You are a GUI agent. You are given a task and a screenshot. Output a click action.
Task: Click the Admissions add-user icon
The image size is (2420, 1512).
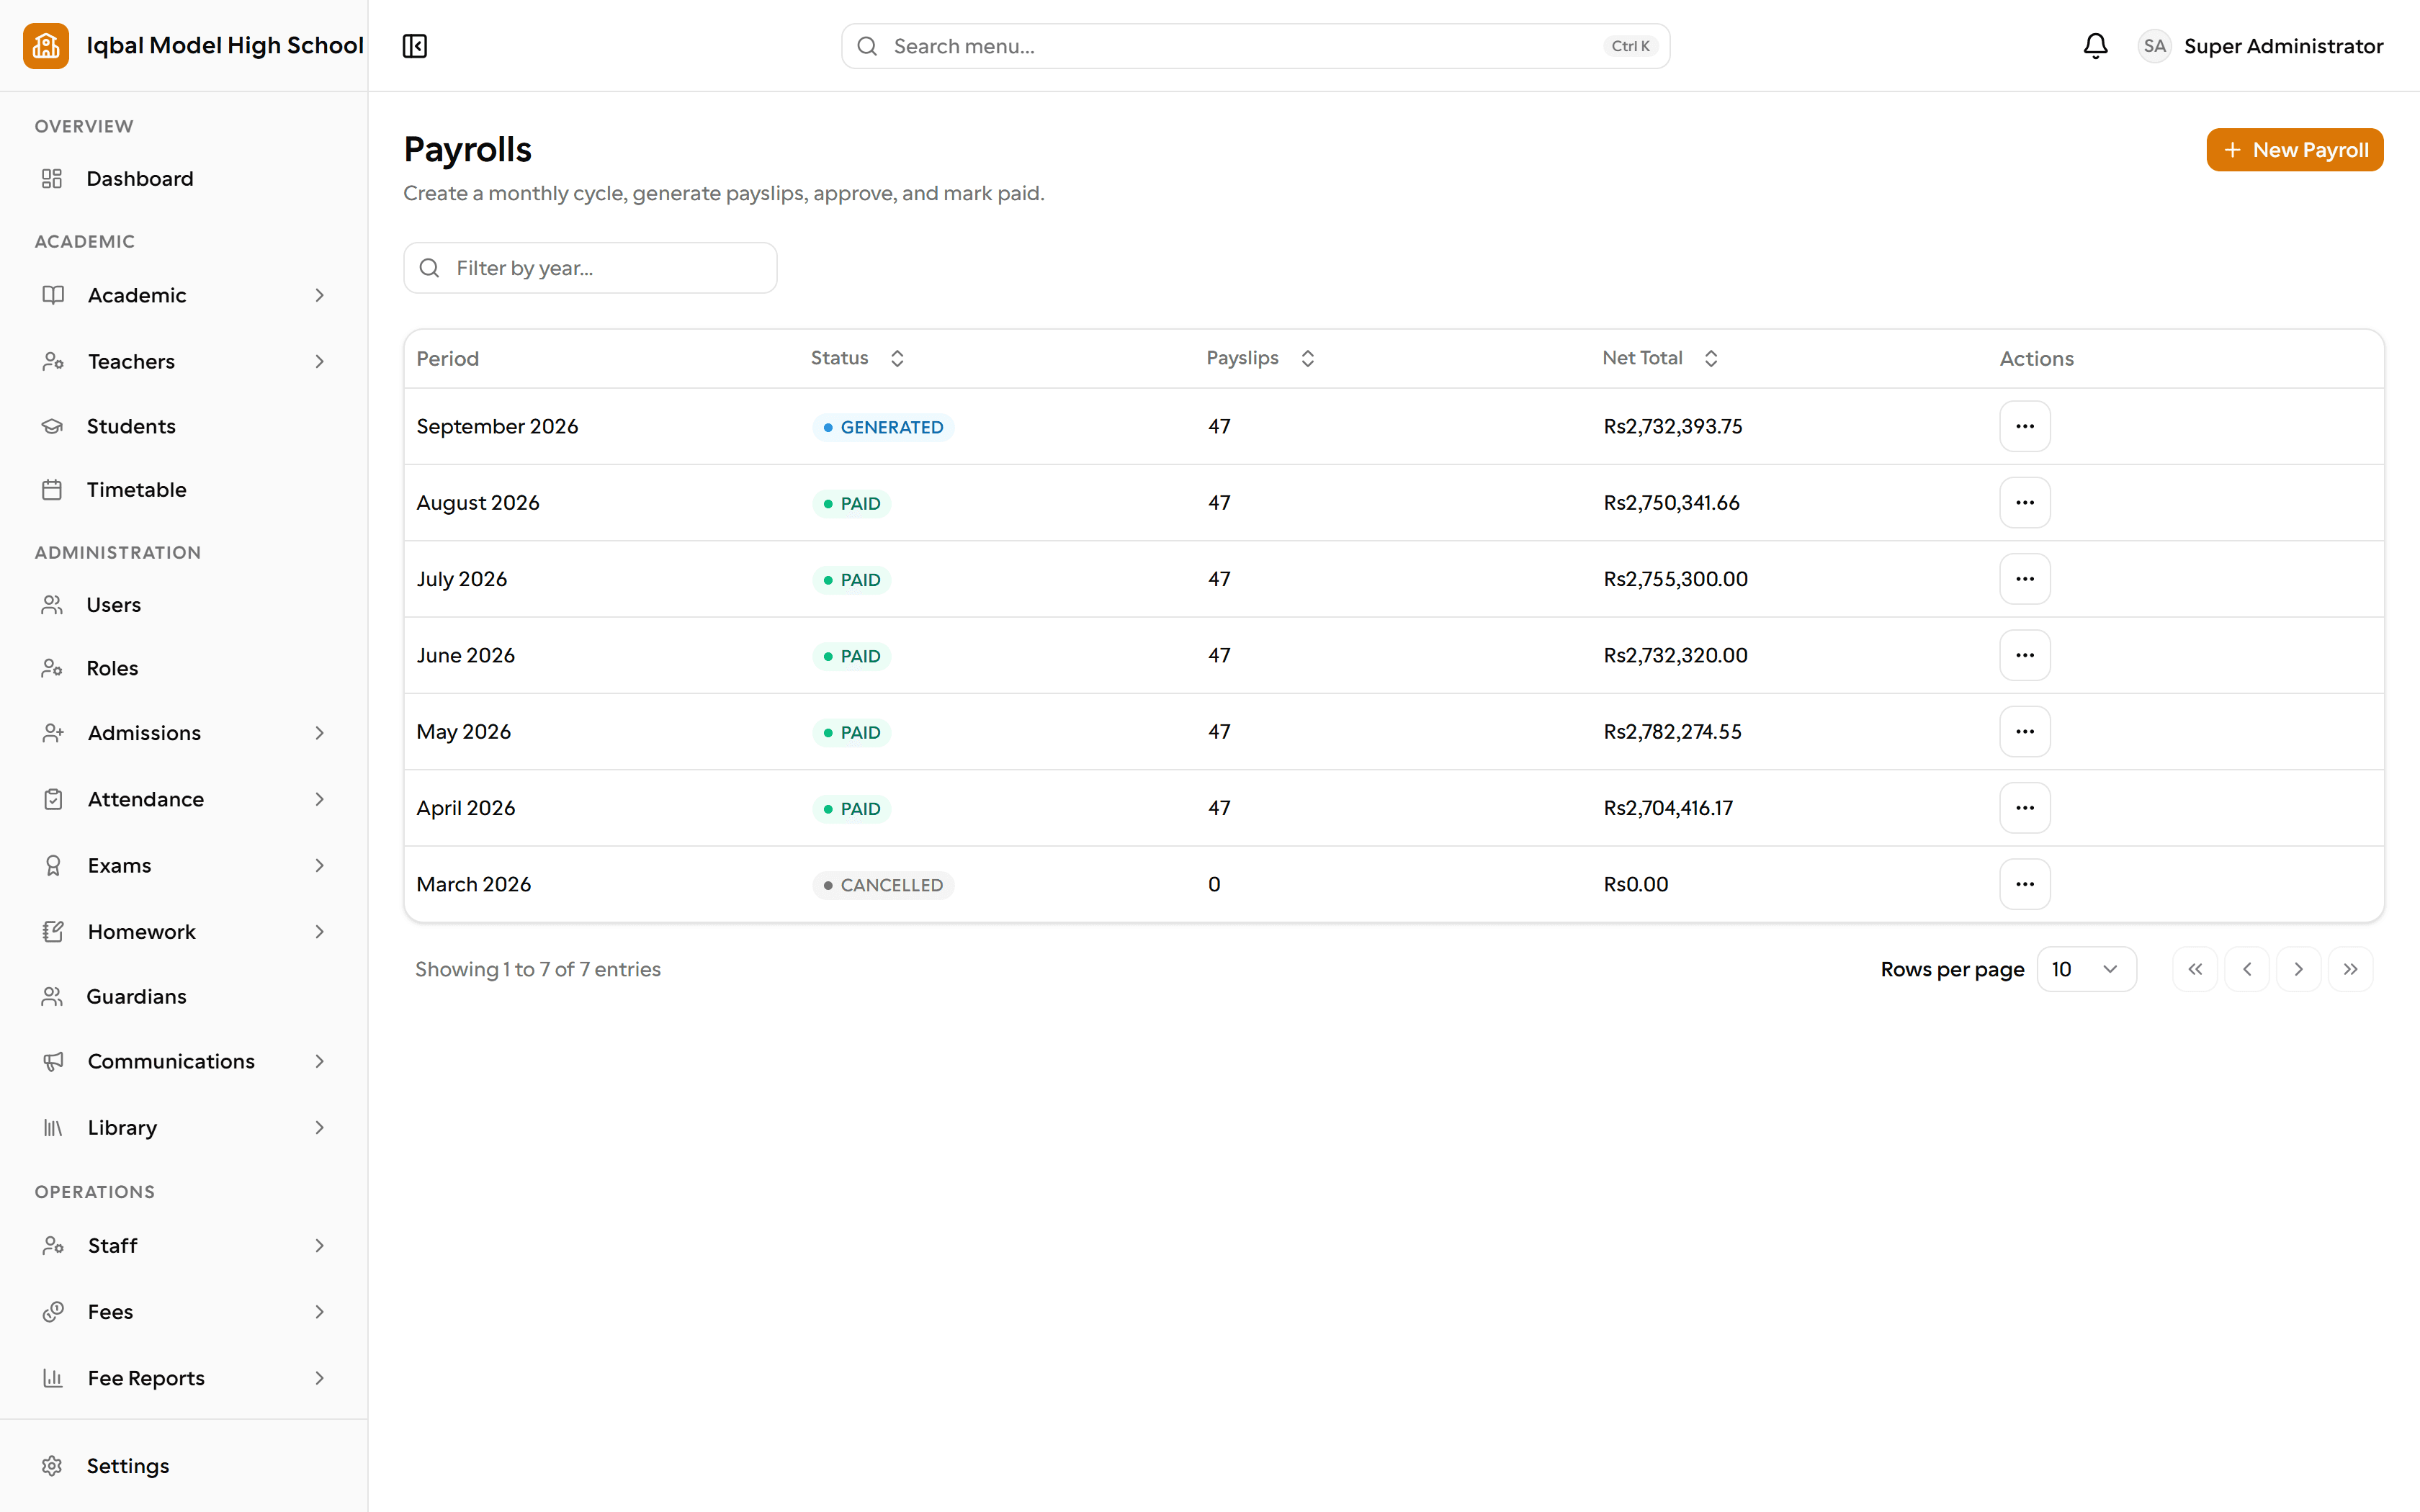click(53, 733)
